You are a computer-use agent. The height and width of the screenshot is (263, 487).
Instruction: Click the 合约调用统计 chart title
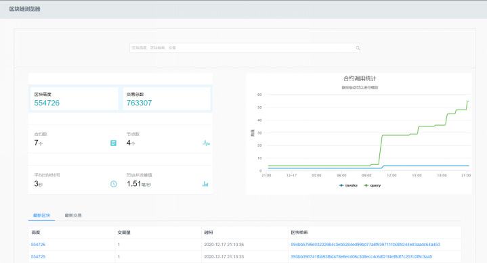pyautogui.click(x=360, y=78)
